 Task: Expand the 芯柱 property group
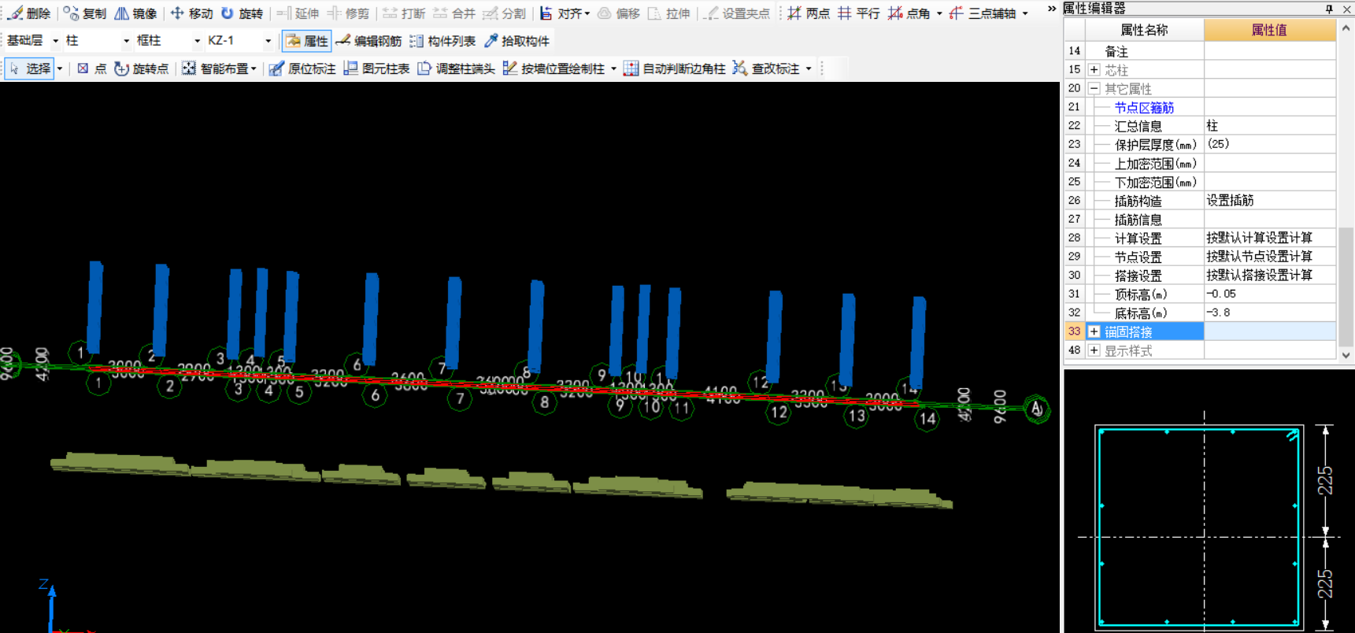click(1094, 70)
